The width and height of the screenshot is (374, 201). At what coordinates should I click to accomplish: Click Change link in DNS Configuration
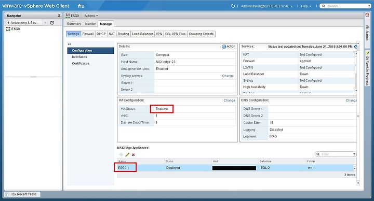[351, 101]
